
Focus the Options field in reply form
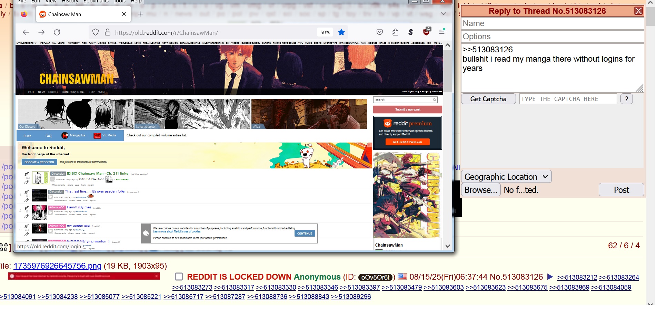point(552,37)
